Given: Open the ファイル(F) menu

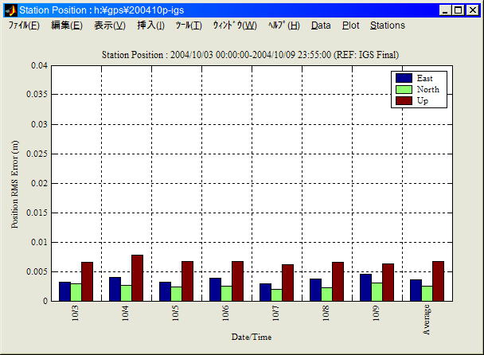Looking at the screenshot, I should point(24,25).
